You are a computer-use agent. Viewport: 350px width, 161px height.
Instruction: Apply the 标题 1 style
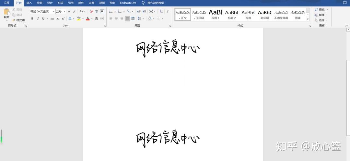[x=216, y=15]
